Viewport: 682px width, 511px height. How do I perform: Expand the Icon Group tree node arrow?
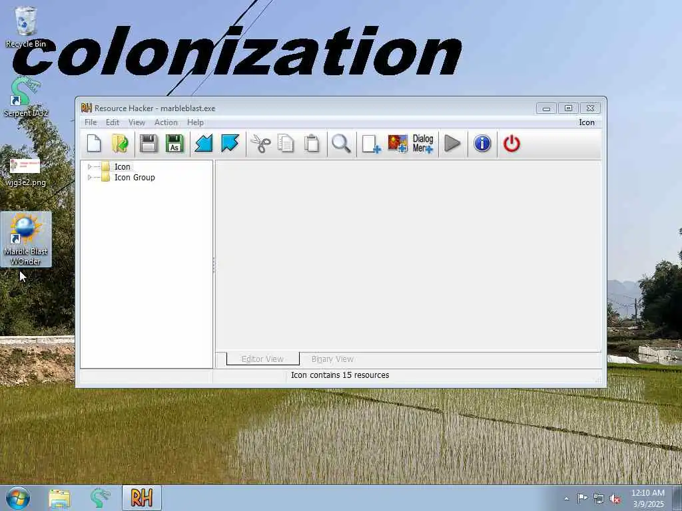pyautogui.click(x=90, y=177)
